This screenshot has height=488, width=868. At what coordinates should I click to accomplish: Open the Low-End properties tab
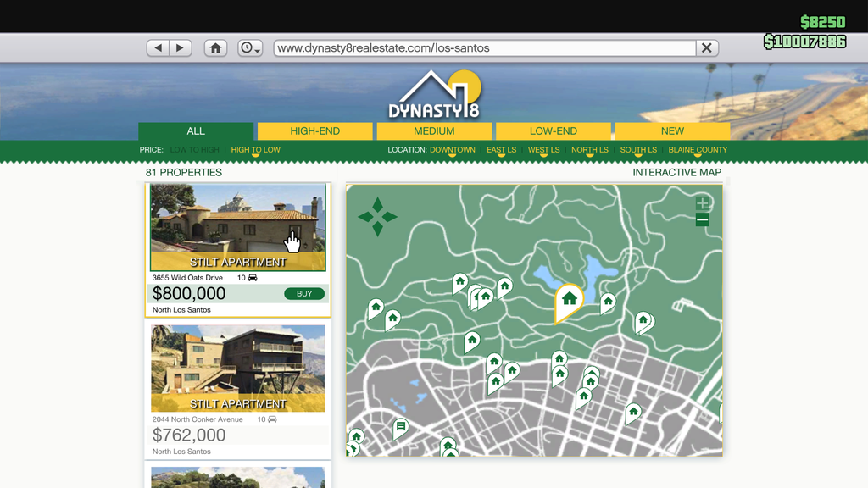click(x=553, y=131)
